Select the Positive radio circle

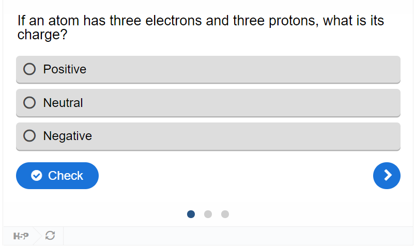(29, 69)
